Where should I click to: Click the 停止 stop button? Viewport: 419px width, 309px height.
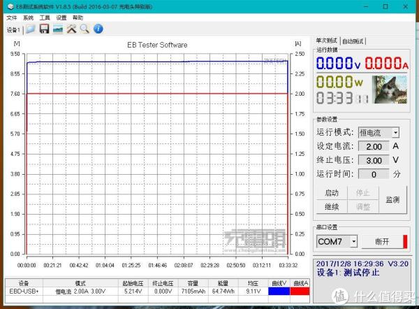click(x=363, y=193)
